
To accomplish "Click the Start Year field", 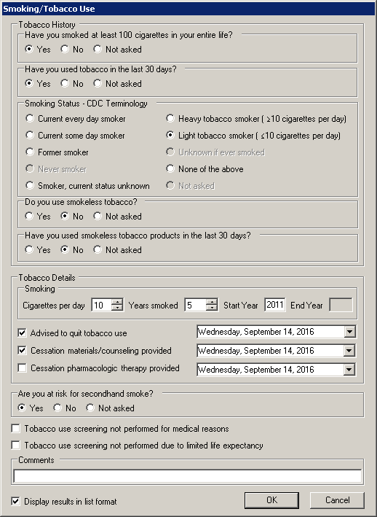I will pyautogui.click(x=275, y=305).
